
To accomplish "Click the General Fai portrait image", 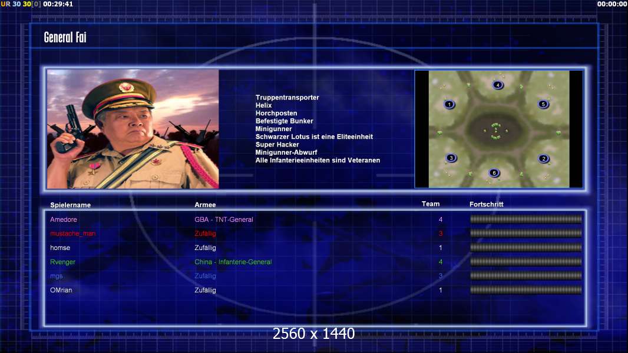I will click(x=133, y=129).
